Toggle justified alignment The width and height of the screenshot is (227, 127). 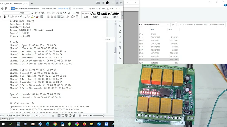(59, 17)
